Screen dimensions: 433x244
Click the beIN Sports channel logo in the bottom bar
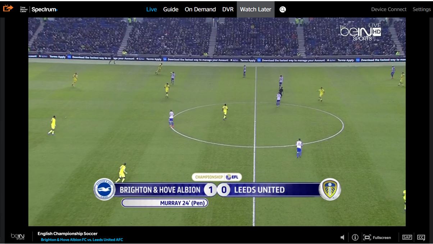click(x=18, y=236)
